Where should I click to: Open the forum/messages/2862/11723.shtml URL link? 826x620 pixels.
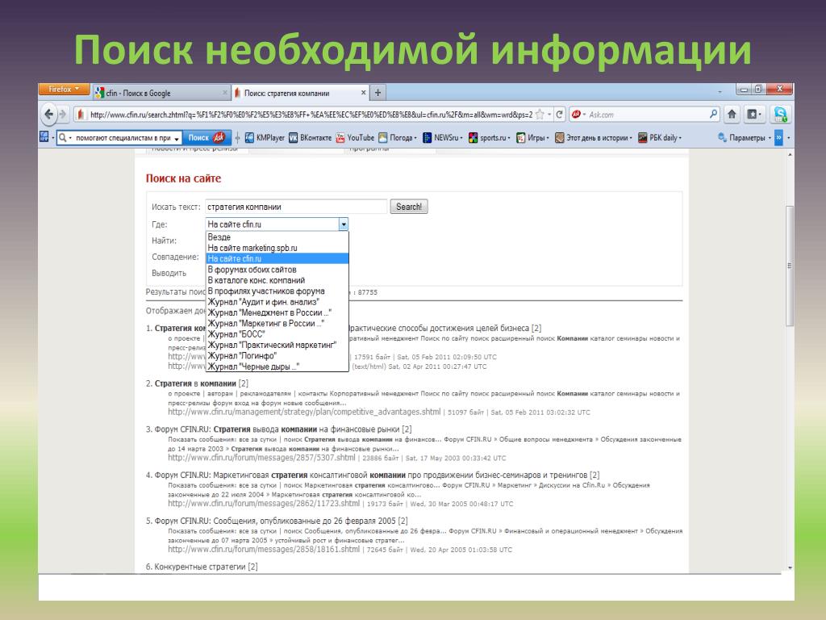(264, 504)
